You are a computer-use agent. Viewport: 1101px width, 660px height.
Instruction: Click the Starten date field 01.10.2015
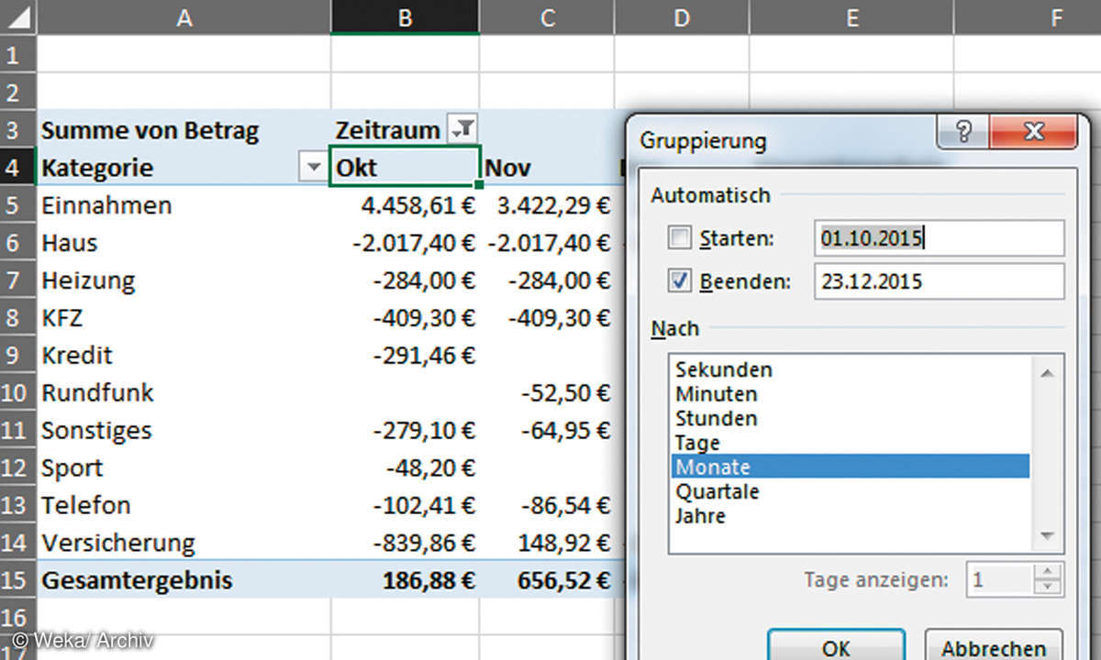click(939, 238)
